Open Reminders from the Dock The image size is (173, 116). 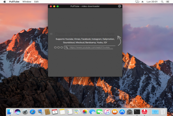[70, 112]
